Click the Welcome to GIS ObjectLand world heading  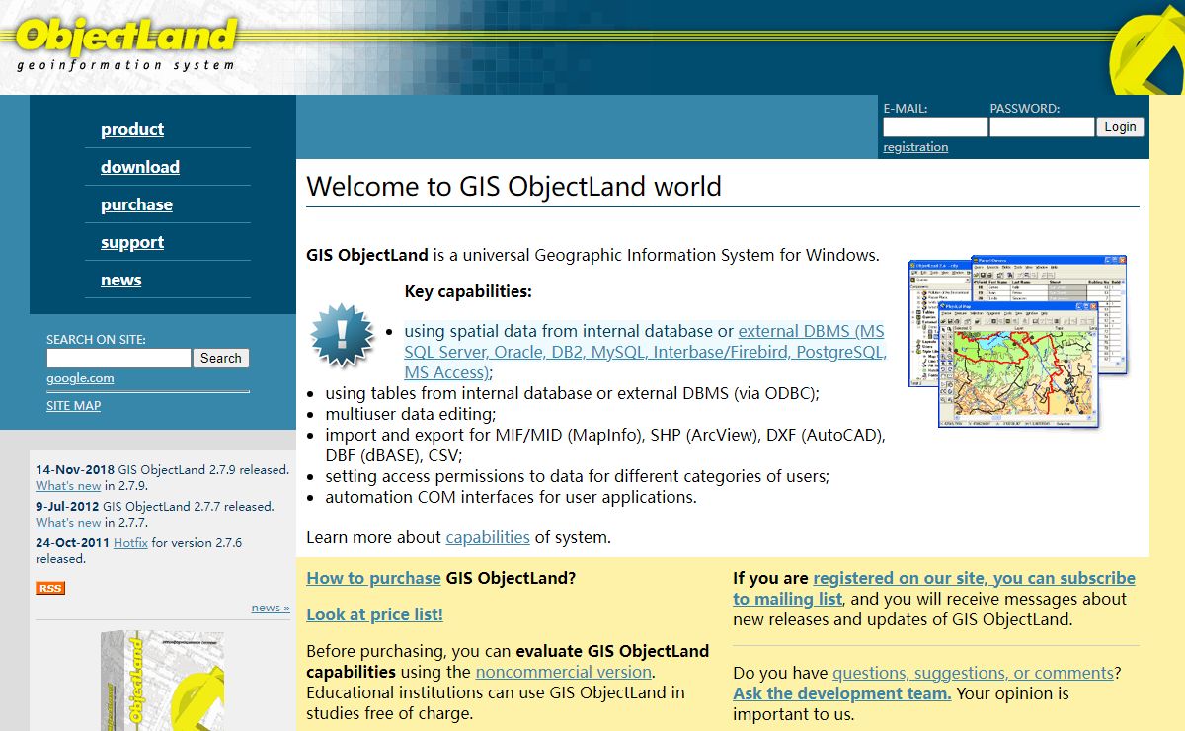(513, 186)
